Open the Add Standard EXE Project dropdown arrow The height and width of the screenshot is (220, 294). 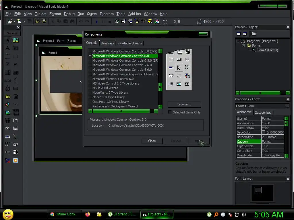click(14, 21)
